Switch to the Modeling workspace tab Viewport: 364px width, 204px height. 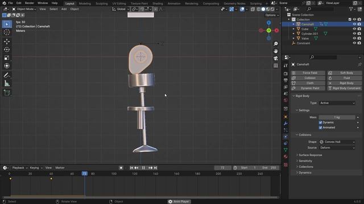pyautogui.click(x=85, y=3)
